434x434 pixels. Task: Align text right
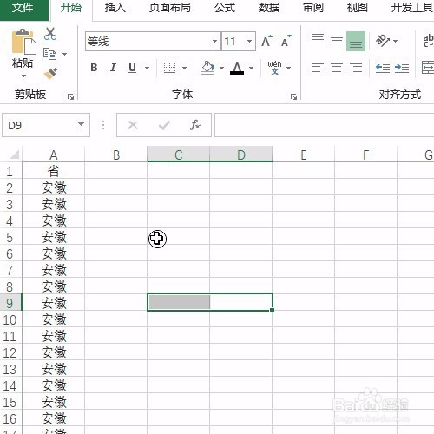coord(356,68)
